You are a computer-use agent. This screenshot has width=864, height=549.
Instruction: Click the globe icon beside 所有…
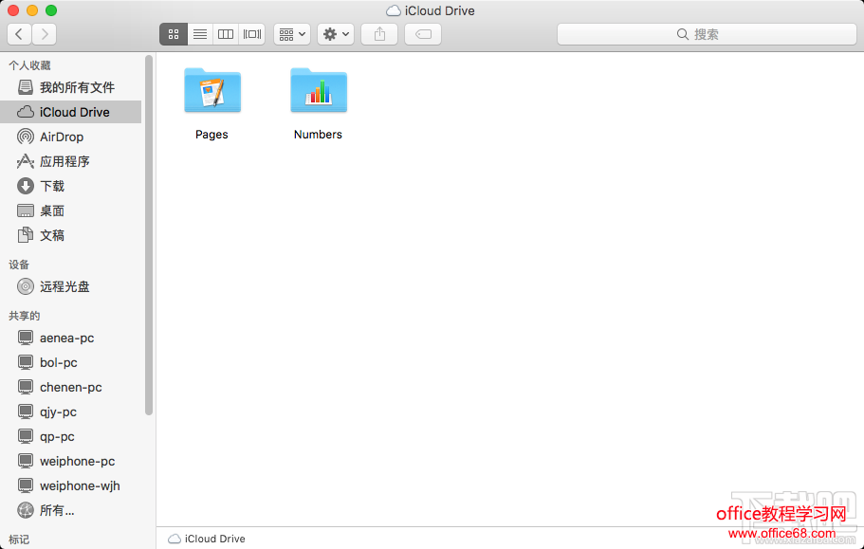click(26, 510)
